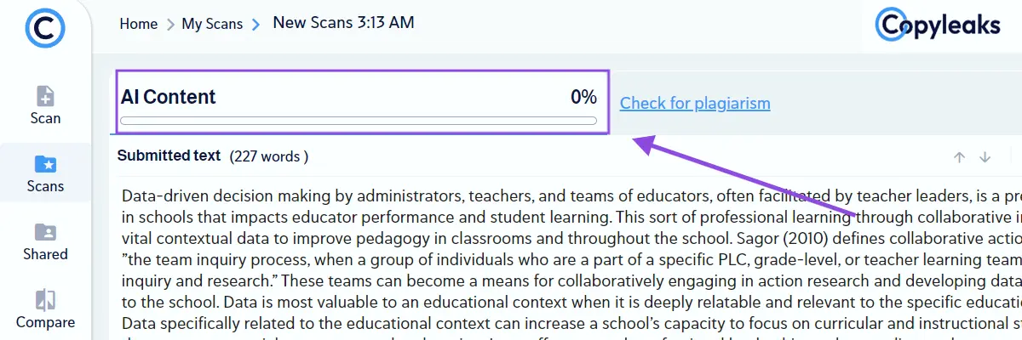Click the AI Content progress bar
The height and width of the screenshot is (340, 1022).
pos(359,121)
